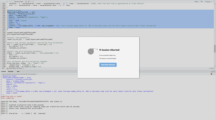The image size is (216, 120).
Task: Open the code tools wand menu
Action: [x=28, y=2]
